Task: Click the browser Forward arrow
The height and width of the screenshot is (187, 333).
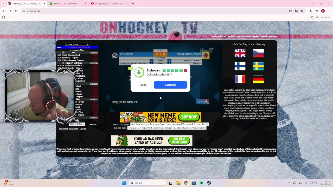Action: [10, 11]
